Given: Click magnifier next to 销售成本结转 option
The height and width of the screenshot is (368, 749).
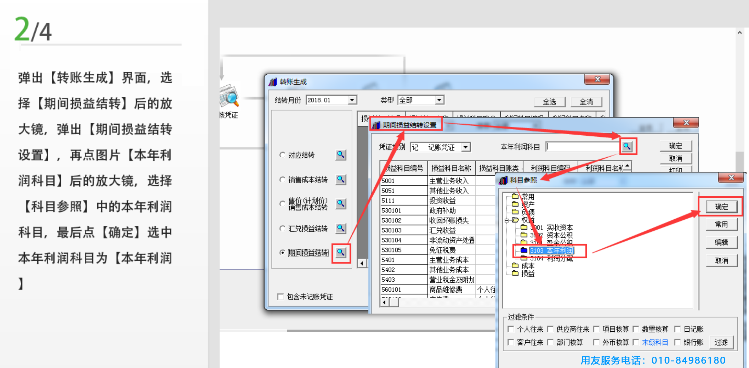Looking at the screenshot, I should point(340,179).
